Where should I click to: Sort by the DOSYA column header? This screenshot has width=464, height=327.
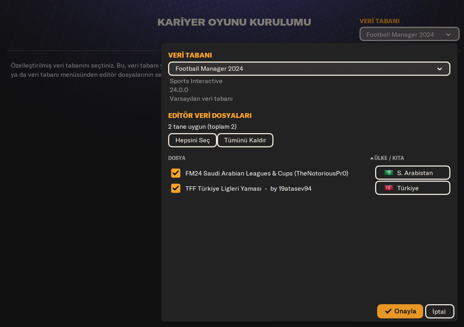(177, 158)
